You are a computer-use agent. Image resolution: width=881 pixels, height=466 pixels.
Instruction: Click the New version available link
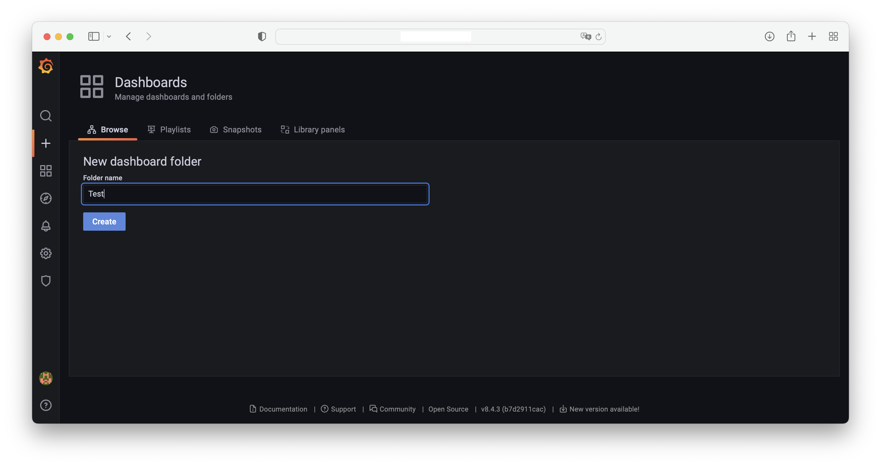click(599, 409)
